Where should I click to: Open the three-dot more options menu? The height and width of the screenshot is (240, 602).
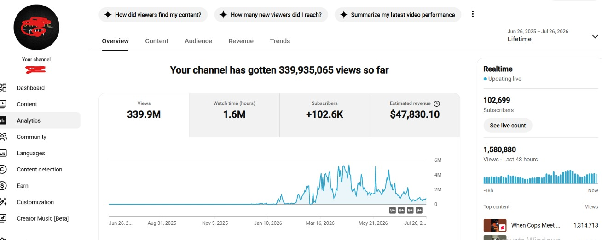tap(473, 14)
